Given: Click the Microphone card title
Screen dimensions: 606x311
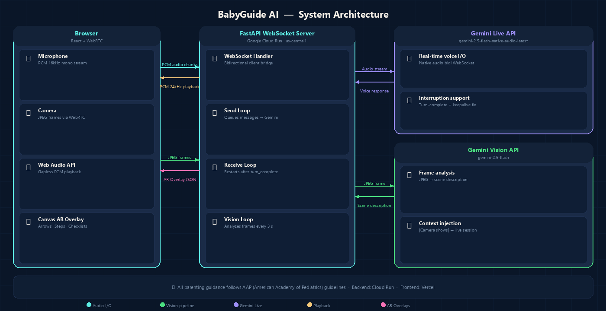Looking at the screenshot, I should click(x=53, y=56).
